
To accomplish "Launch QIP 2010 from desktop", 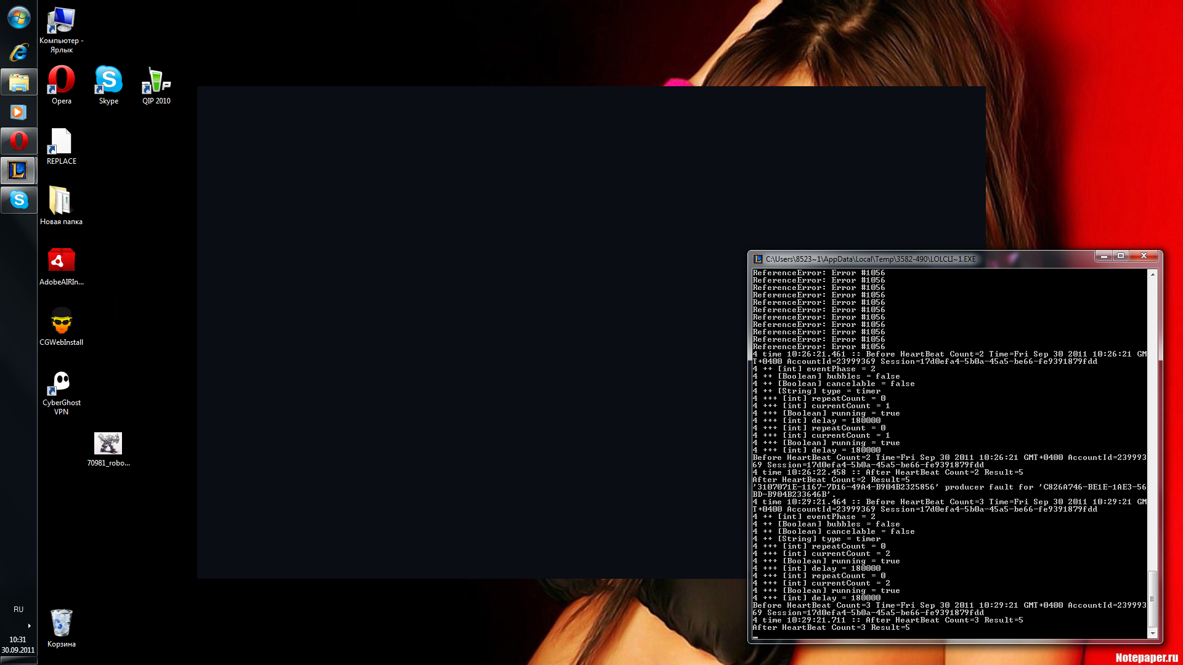I will point(156,81).
